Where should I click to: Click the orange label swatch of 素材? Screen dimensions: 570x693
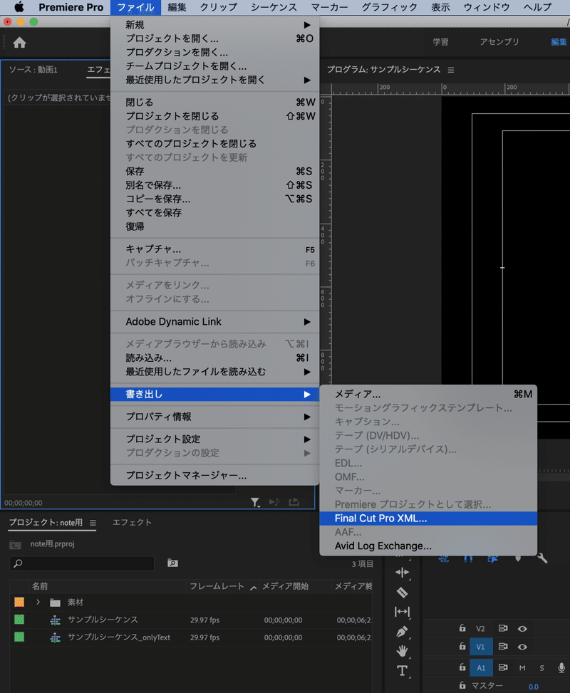[x=19, y=602]
